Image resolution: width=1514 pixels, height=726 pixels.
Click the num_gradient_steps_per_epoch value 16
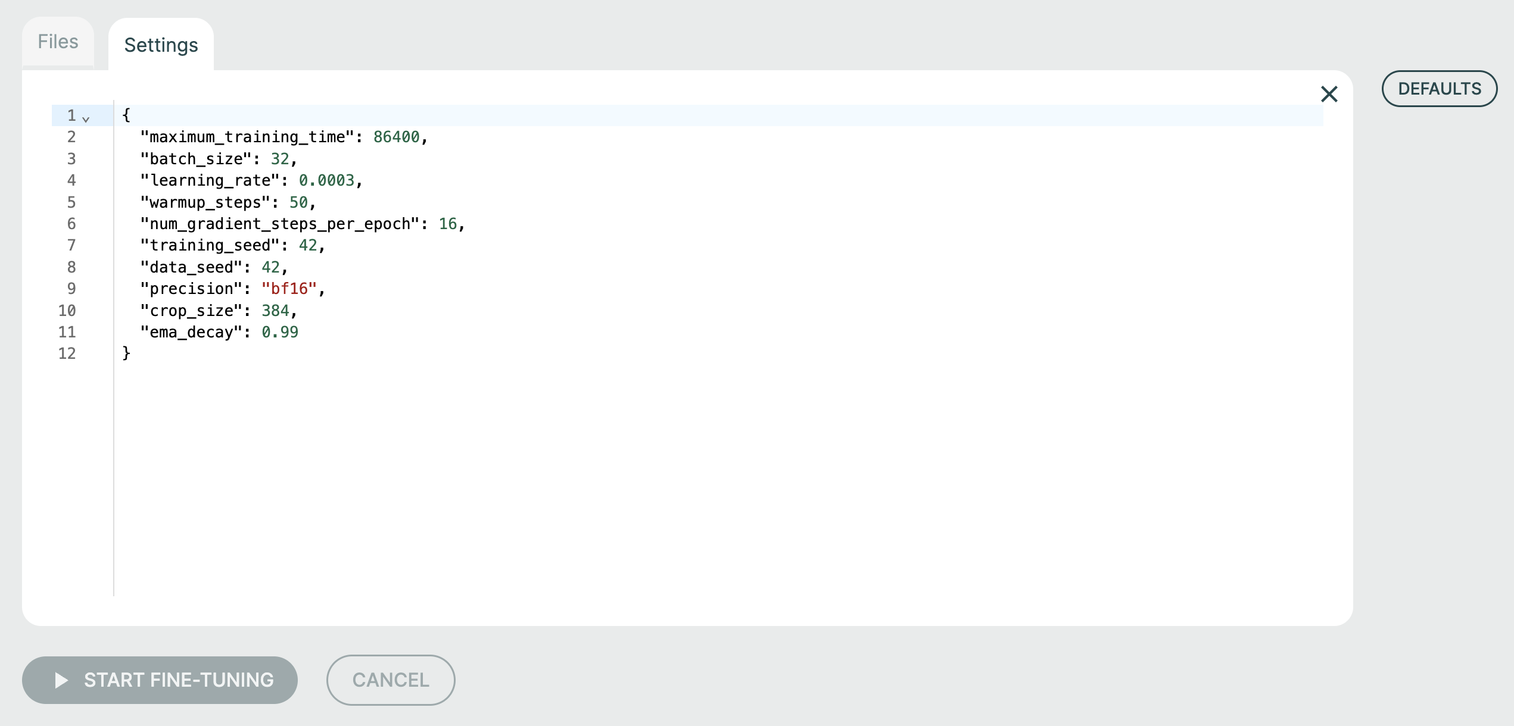pyautogui.click(x=448, y=224)
